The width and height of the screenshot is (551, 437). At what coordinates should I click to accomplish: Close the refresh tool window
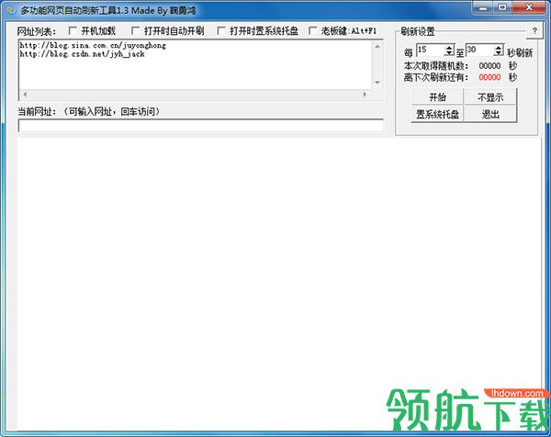pos(529,7)
